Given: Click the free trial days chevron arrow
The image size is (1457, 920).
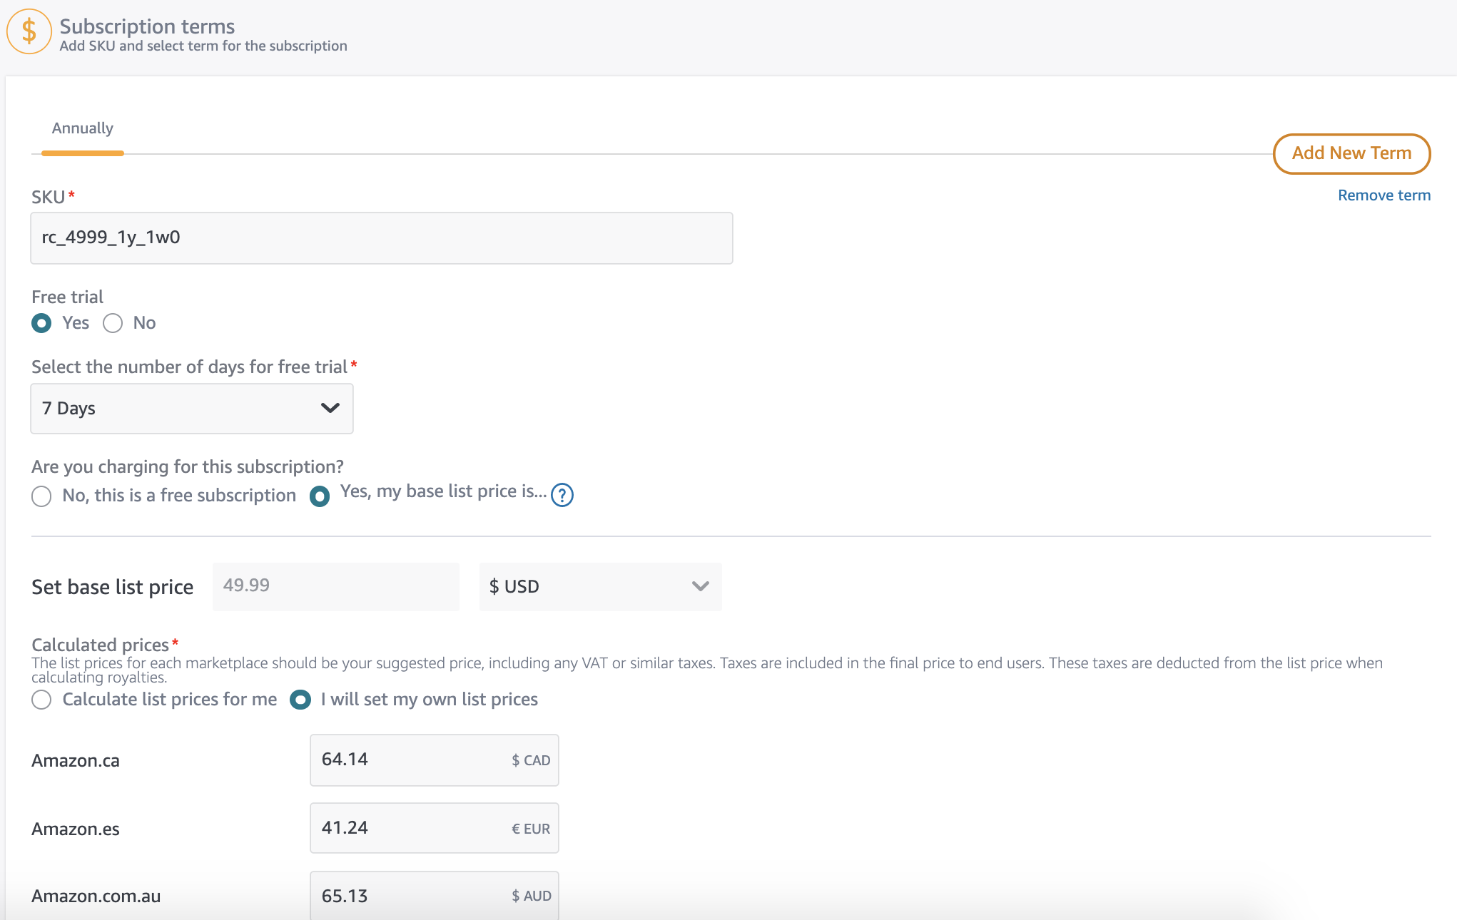Looking at the screenshot, I should click(x=330, y=408).
